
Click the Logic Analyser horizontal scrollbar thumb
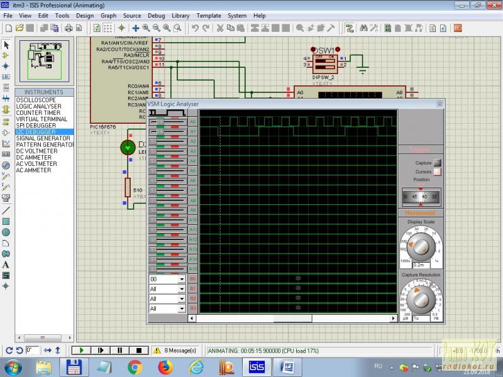point(292,319)
